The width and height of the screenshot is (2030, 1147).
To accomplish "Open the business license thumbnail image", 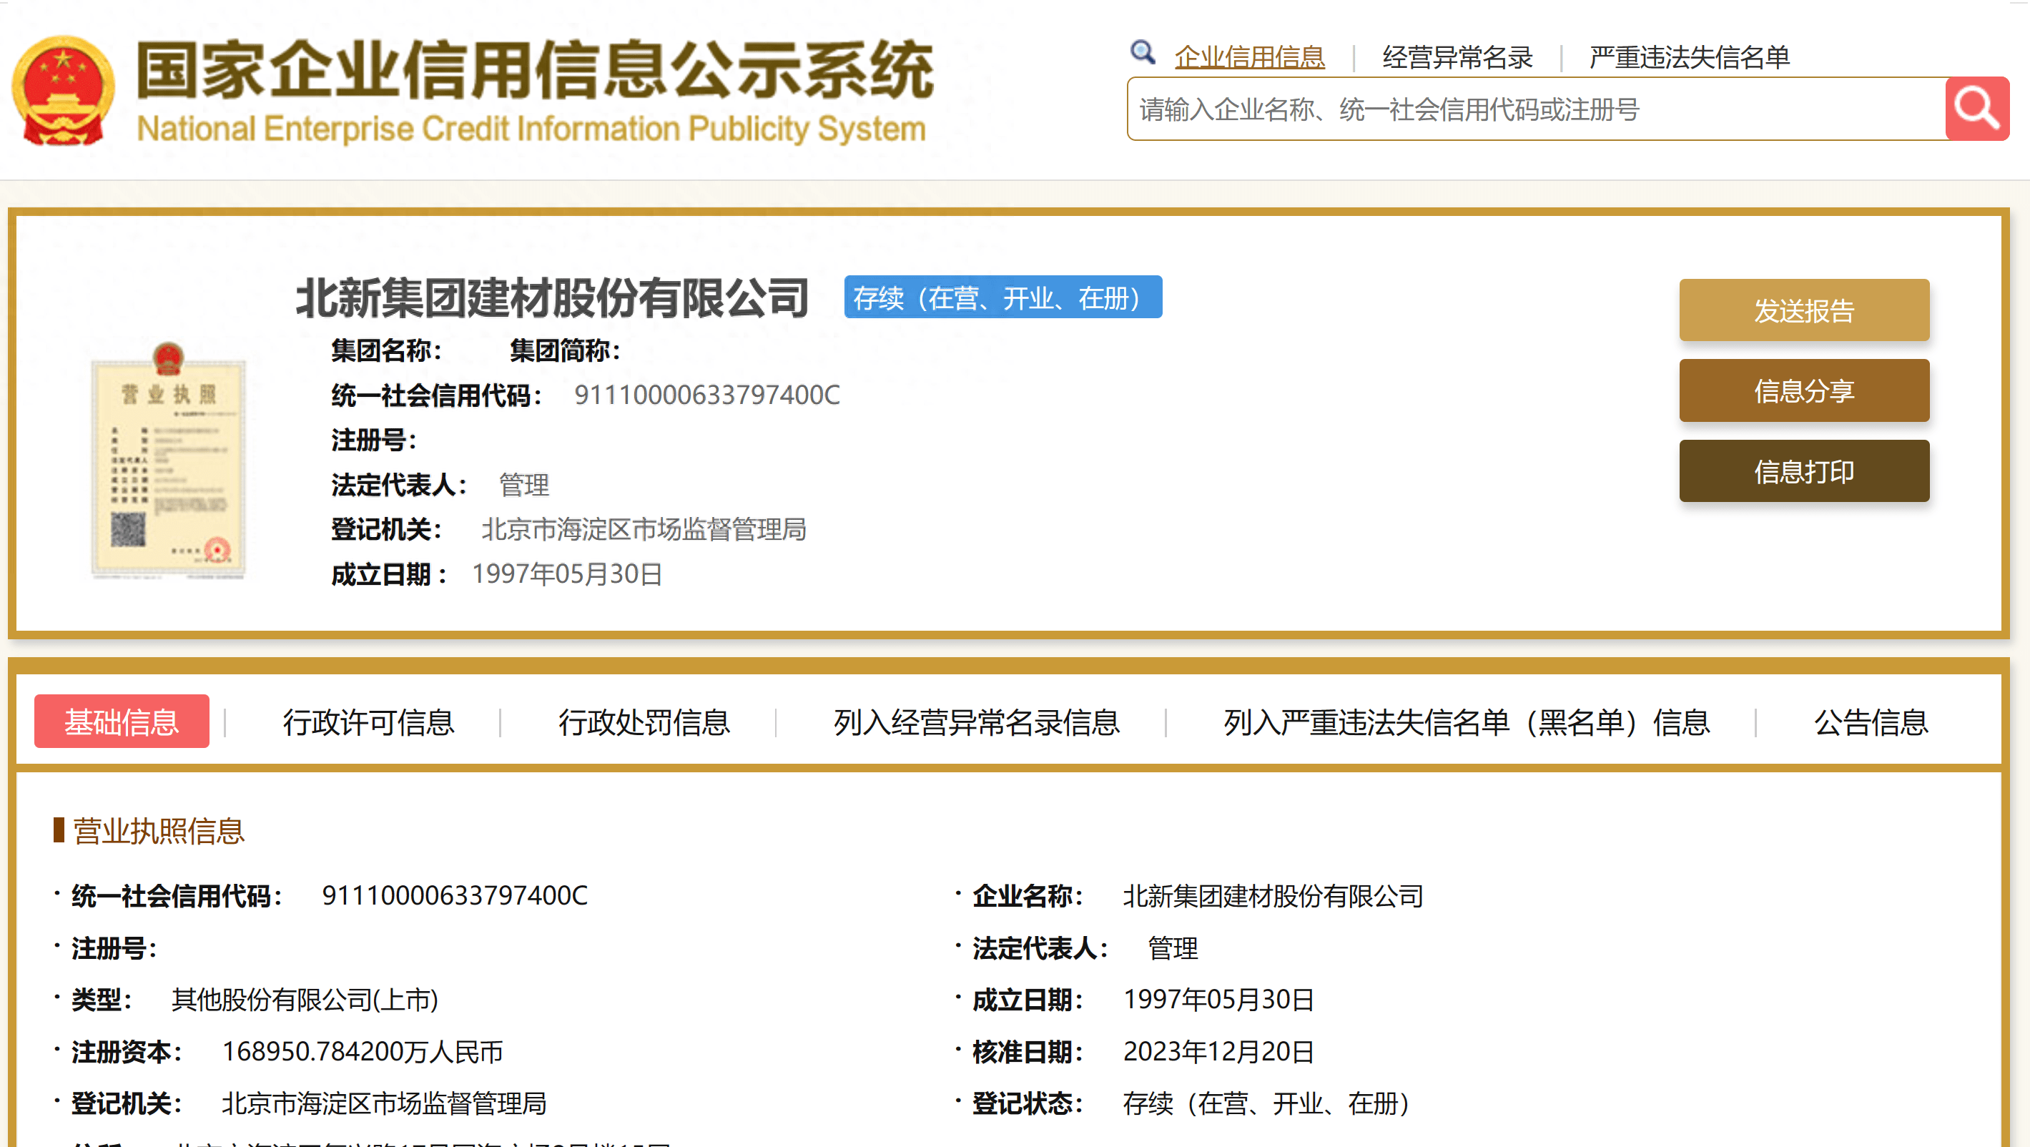I will pos(168,461).
